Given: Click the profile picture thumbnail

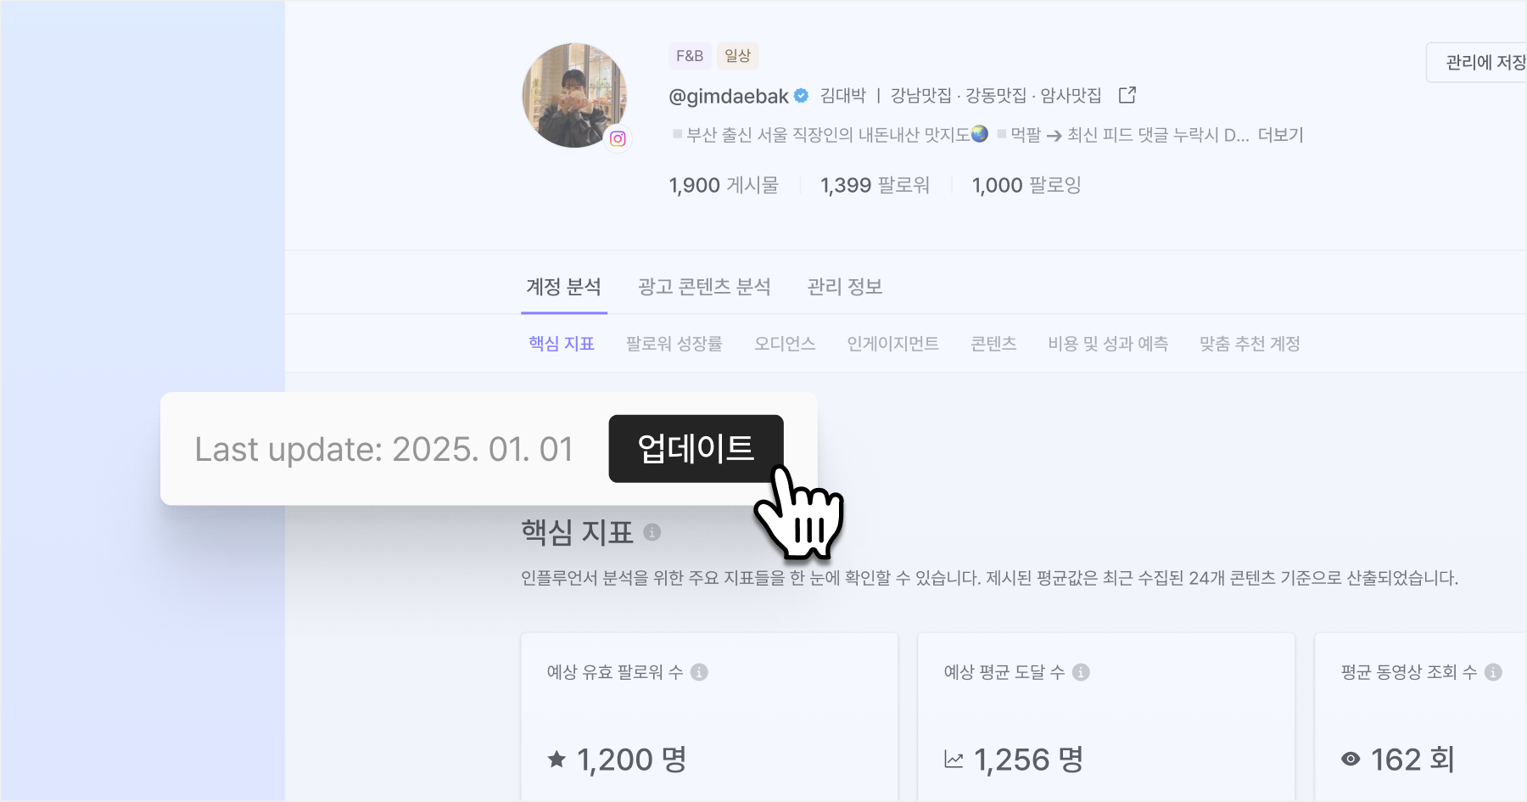Looking at the screenshot, I should coord(574,95).
